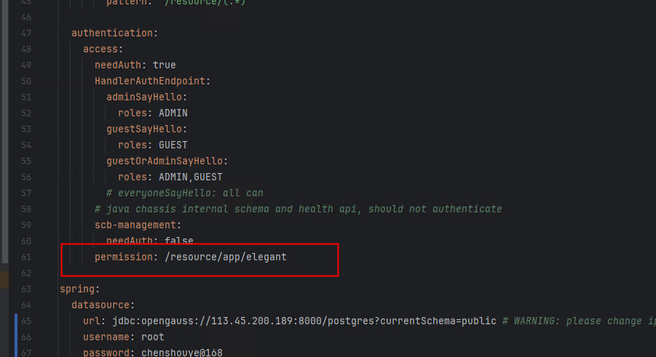Click the guestOrAdminSayHello key
The width and height of the screenshot is (656, 357).
coord(171,161)
